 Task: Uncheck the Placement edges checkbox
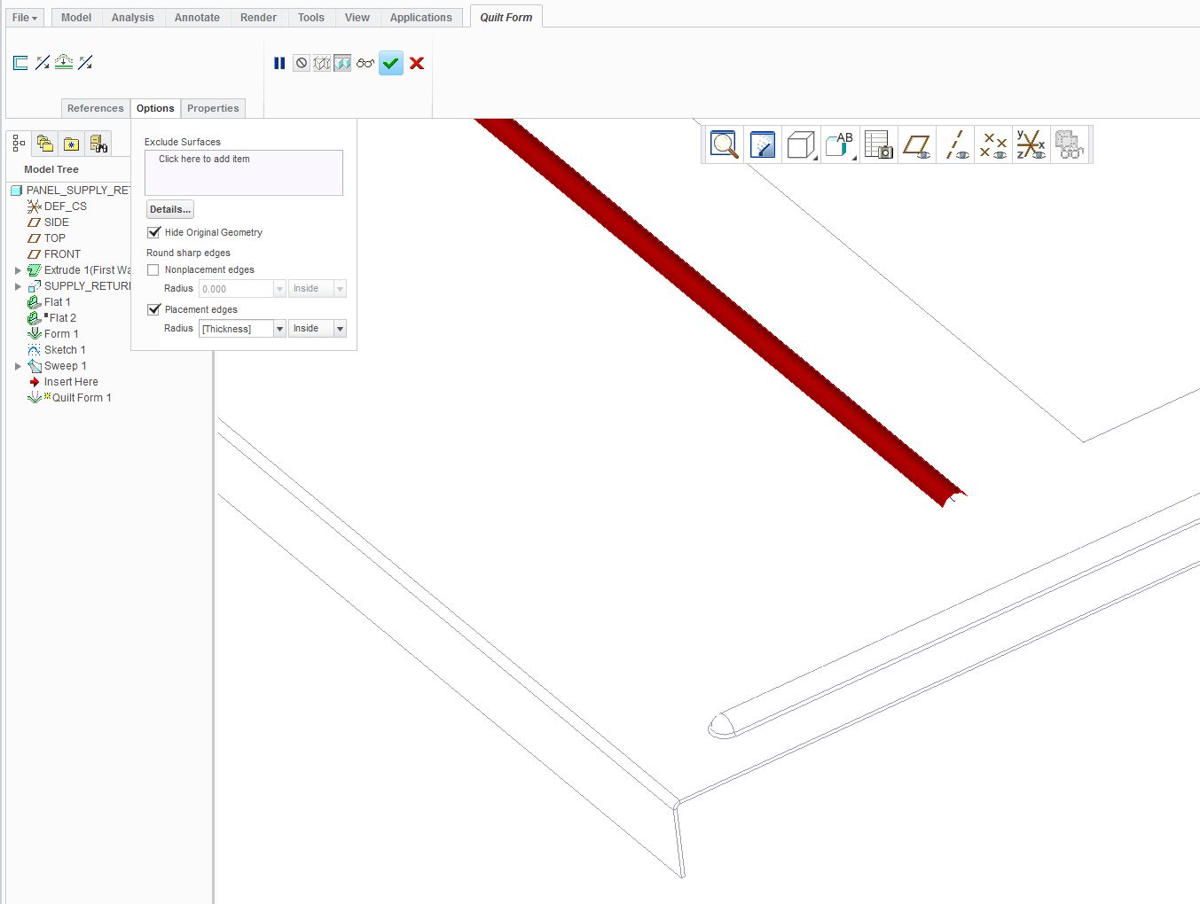pyautogui.click(x=154, y=309)
